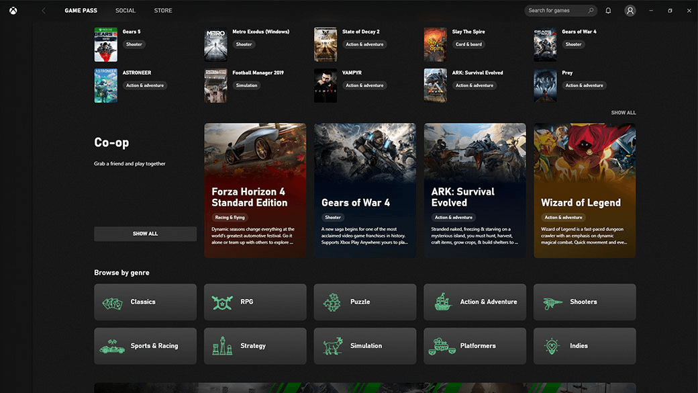Select the Puzzle genre
This screenshot has height=393, width=698.
point(365,302)
